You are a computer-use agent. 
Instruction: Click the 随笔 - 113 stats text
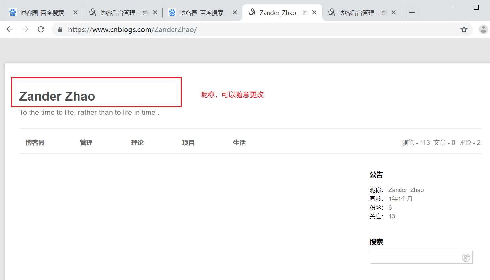point(416,143)
